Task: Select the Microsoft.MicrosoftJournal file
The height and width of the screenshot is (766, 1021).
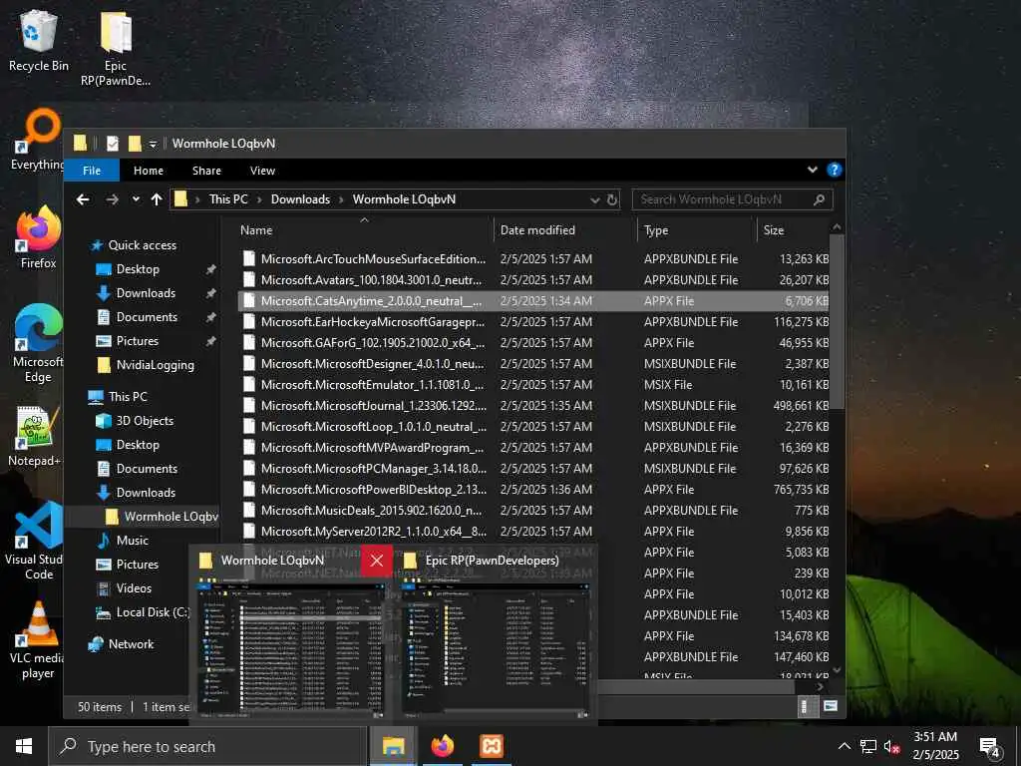Action: pos(534,405)
